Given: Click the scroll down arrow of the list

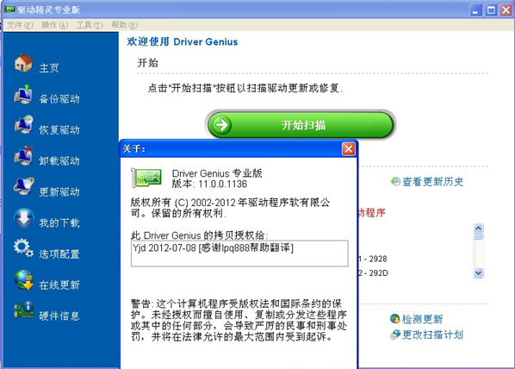Looking at the screenshot, I should click(478, 273).
